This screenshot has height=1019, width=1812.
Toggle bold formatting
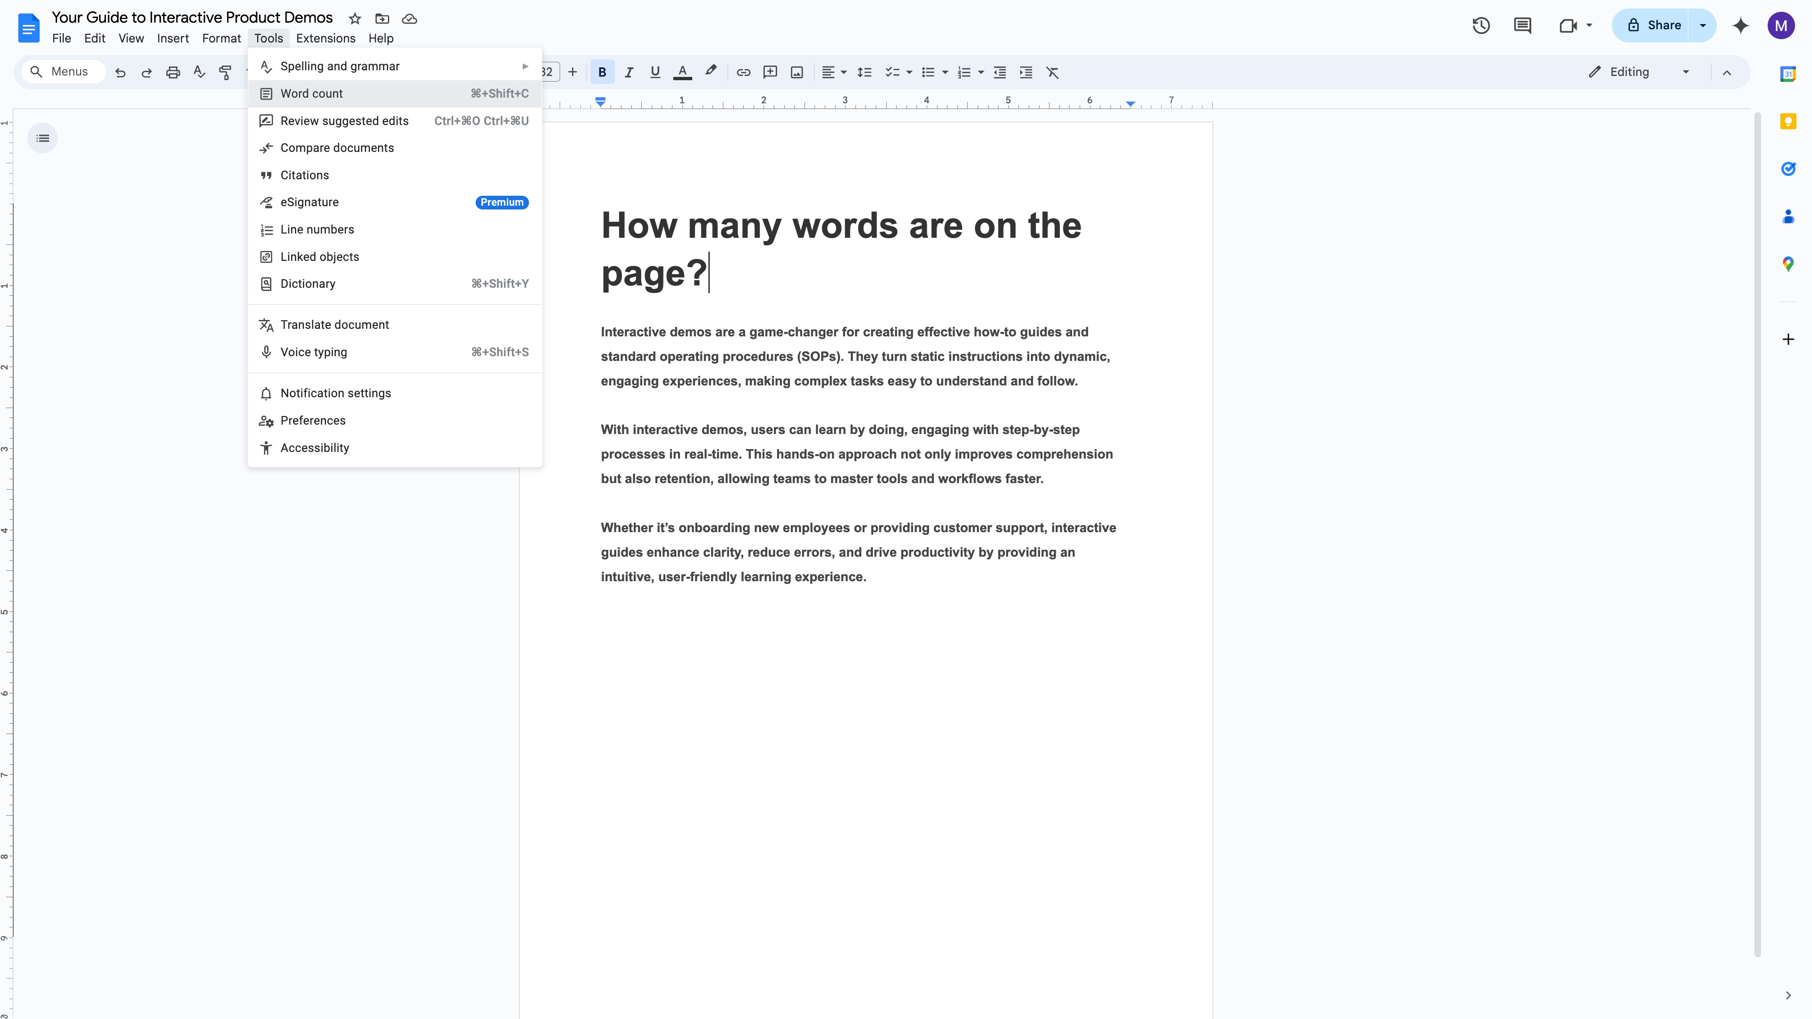click(x=602, y=73)
